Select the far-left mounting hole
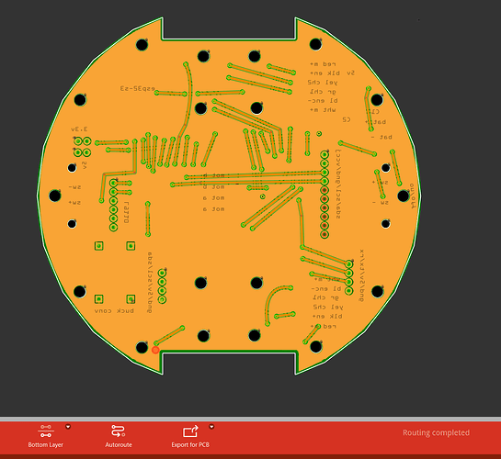The width and height of the screenshot is (501, 459). tap(55, 196)
